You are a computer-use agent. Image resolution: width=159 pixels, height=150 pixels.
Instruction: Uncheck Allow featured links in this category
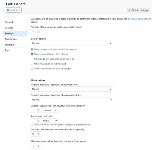click(32, 54)
